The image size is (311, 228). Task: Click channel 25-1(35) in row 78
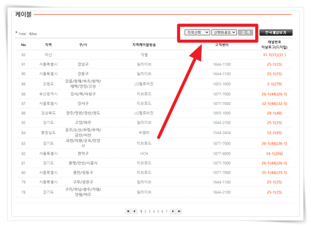tap(275, 192)
